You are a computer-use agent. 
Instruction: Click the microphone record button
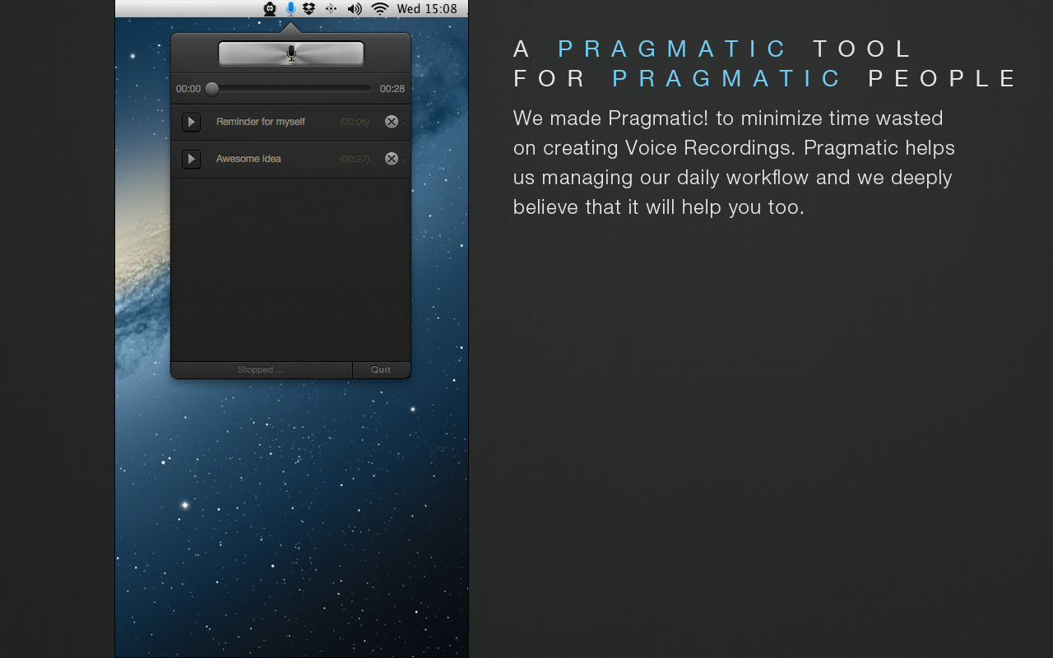pyautogui.click(x=290, y=53)
